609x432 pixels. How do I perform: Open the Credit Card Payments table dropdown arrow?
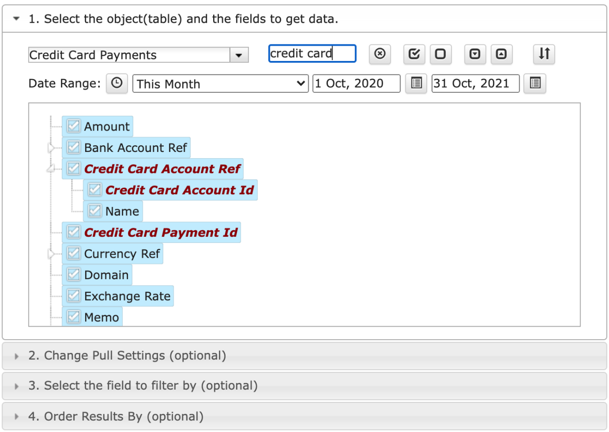click(239, 55)
